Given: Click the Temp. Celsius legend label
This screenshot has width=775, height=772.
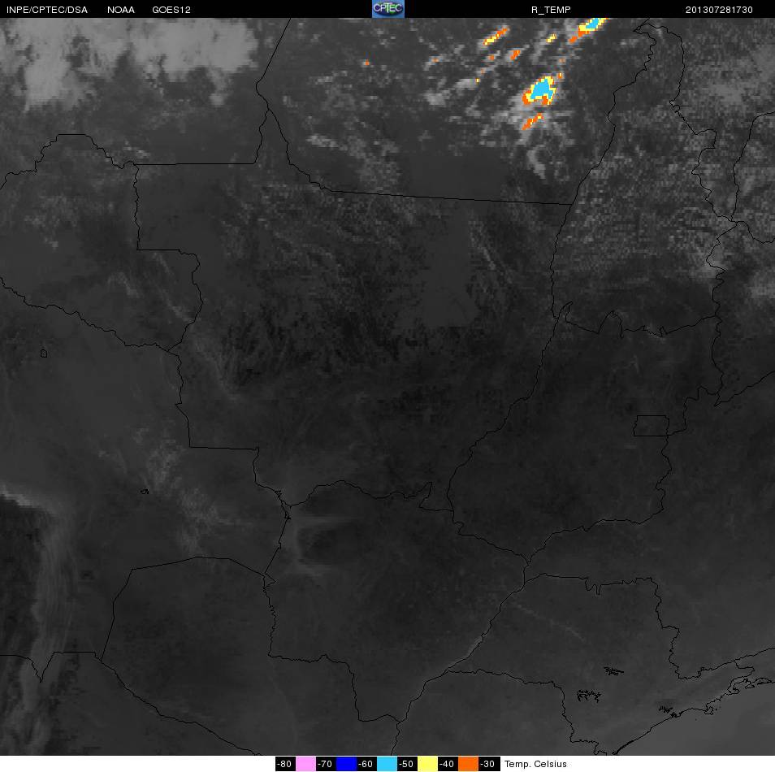Looking at the screenshot, I should click(x=535, y=764).
